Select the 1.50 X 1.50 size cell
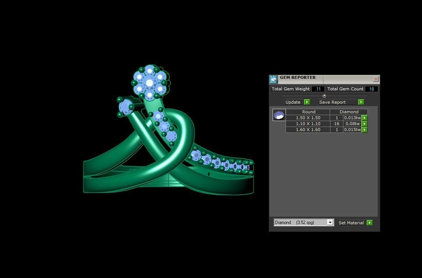The height and width of the screenshot is (278, 422). (x=308, y=118)
